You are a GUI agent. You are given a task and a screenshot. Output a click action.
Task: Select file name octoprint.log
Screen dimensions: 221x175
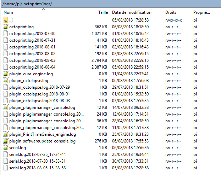(21, 27)
